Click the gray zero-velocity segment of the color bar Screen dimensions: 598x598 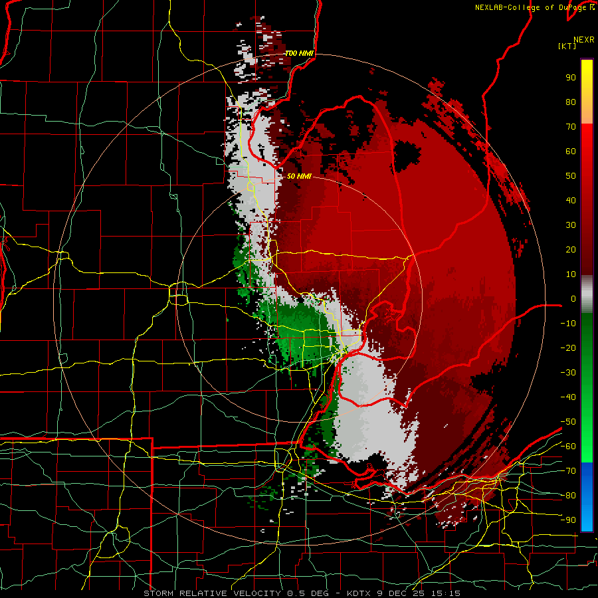(x=587, y=294)
